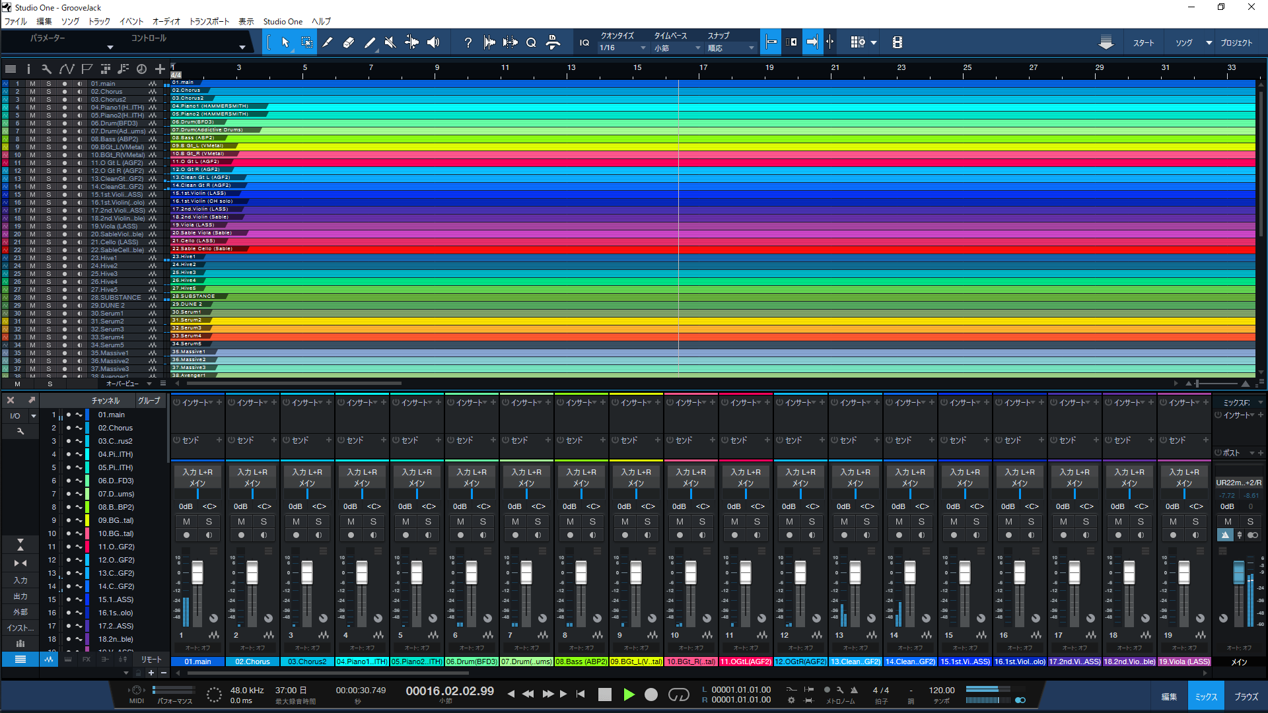Image resolution: width=1268 pixels, height=713 pixels.
Task: Click the main output fader
Action: coord(1239,572)
